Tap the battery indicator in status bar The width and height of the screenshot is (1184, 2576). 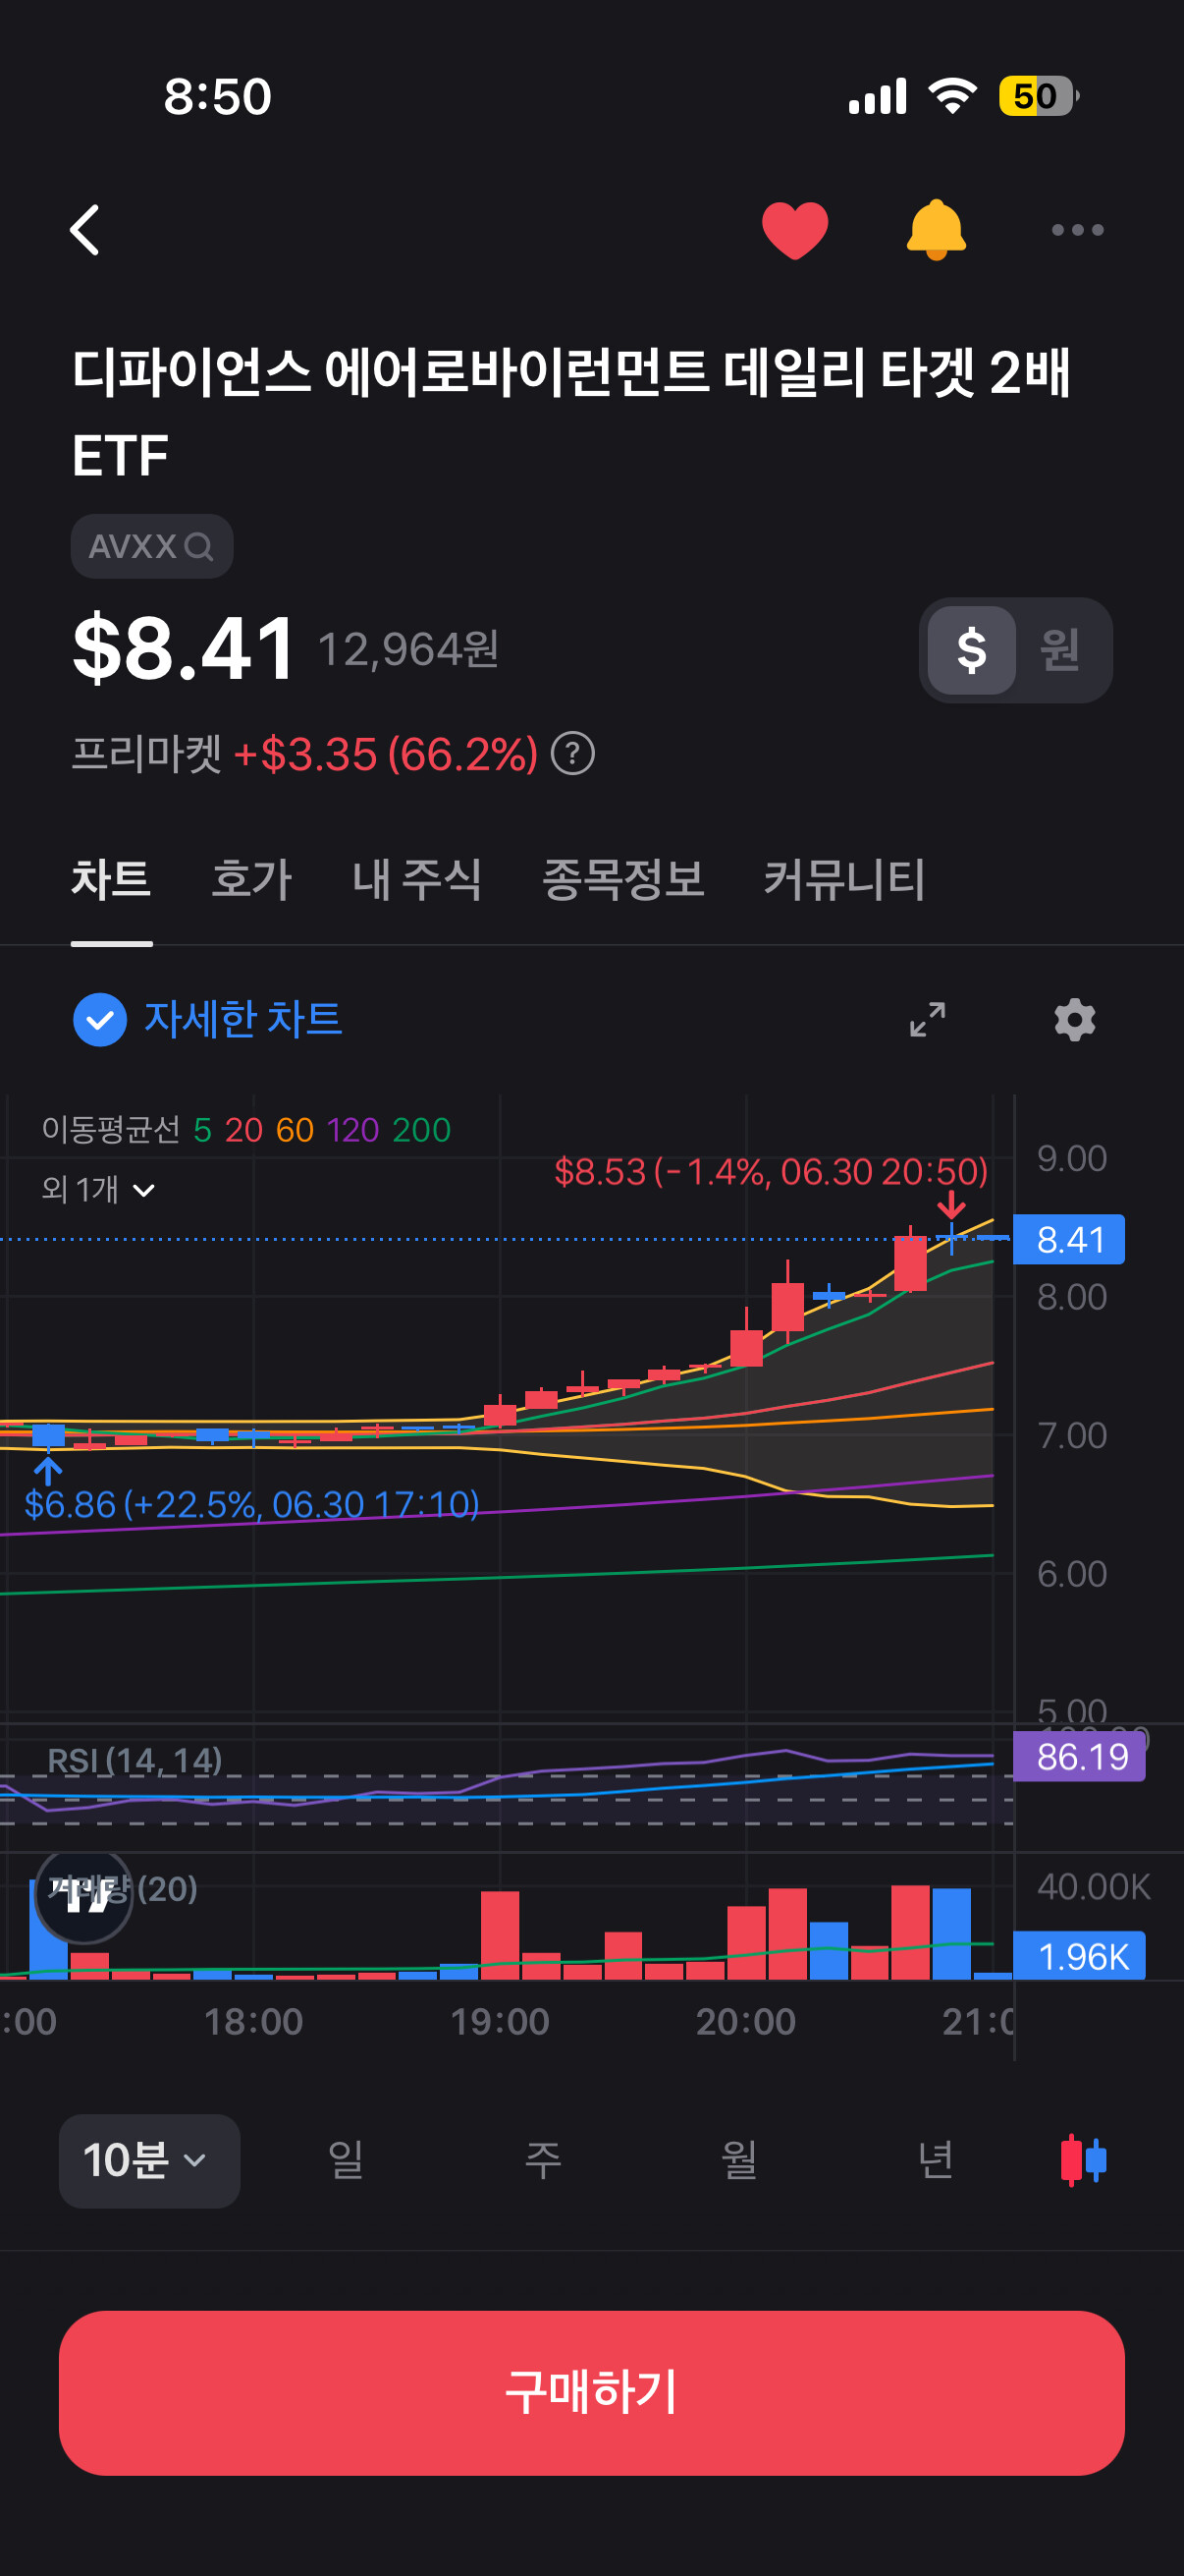(x=1038, y=96)
